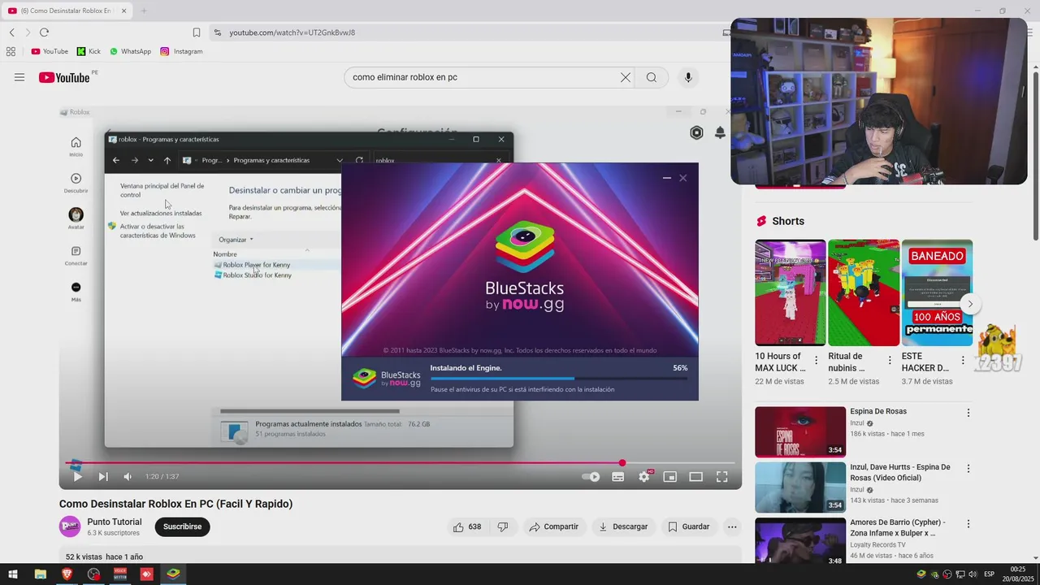This screenshot has width=1040, height=585.
Task: Toggle the autoplay switch in player
Action: (x=591, y=477)
